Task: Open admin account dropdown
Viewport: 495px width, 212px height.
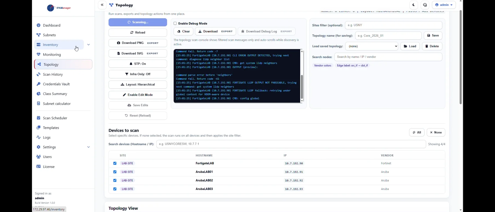Action: click(444, 5)
